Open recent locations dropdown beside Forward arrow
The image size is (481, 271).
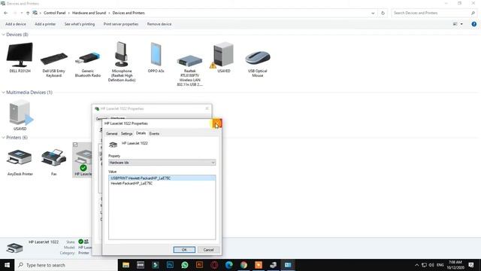tap(22, 14)
